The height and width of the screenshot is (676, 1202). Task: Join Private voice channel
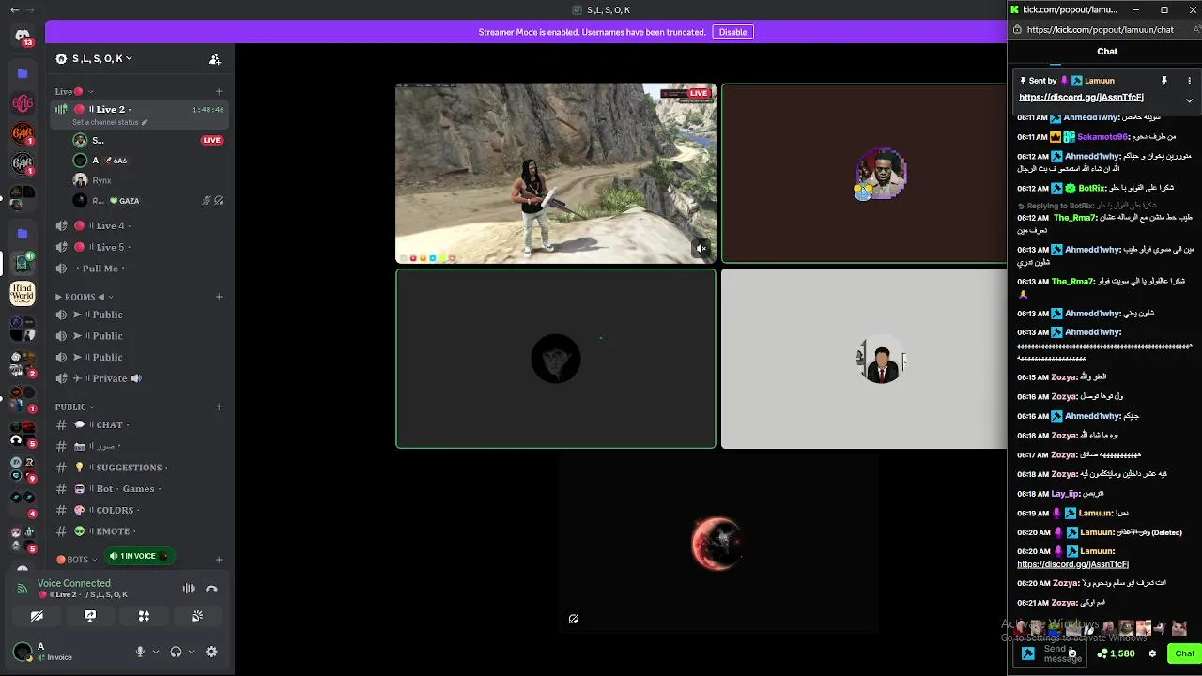tap(139, 378)
